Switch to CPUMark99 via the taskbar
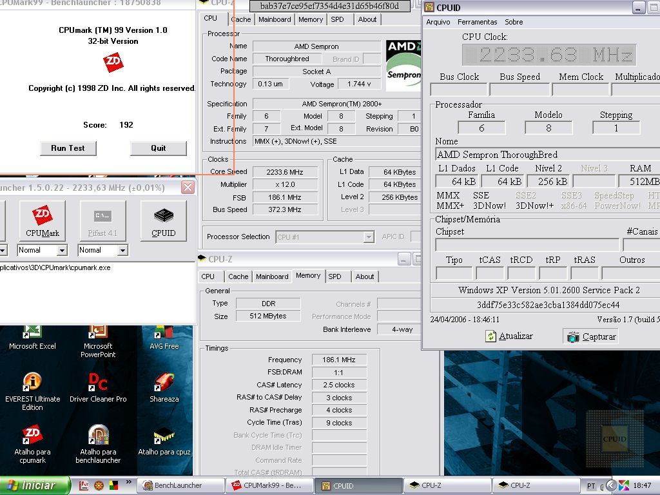 click(270, 486)
